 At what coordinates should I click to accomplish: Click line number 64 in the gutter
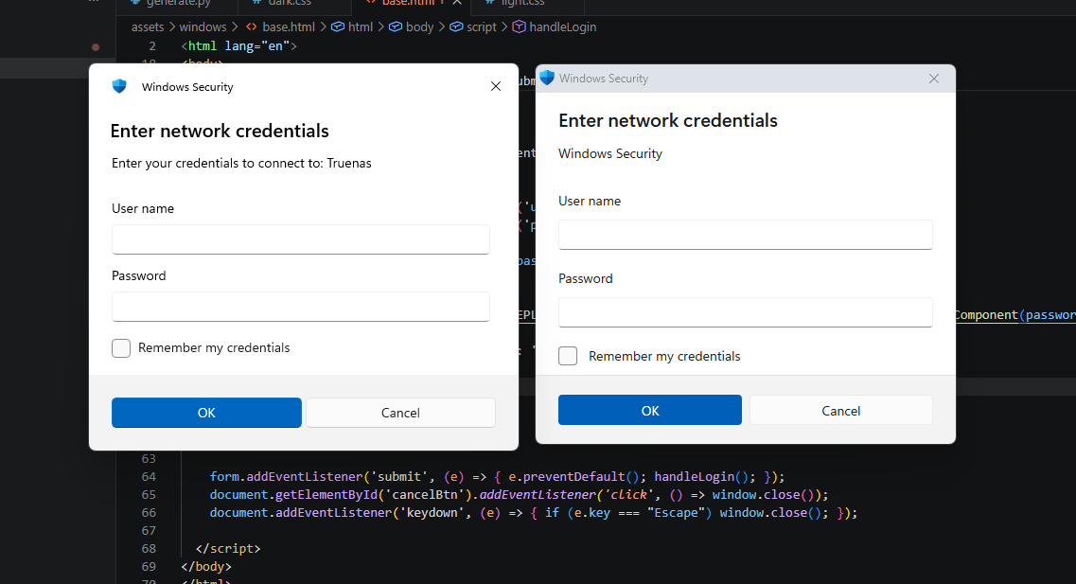[x=149, y=476]
